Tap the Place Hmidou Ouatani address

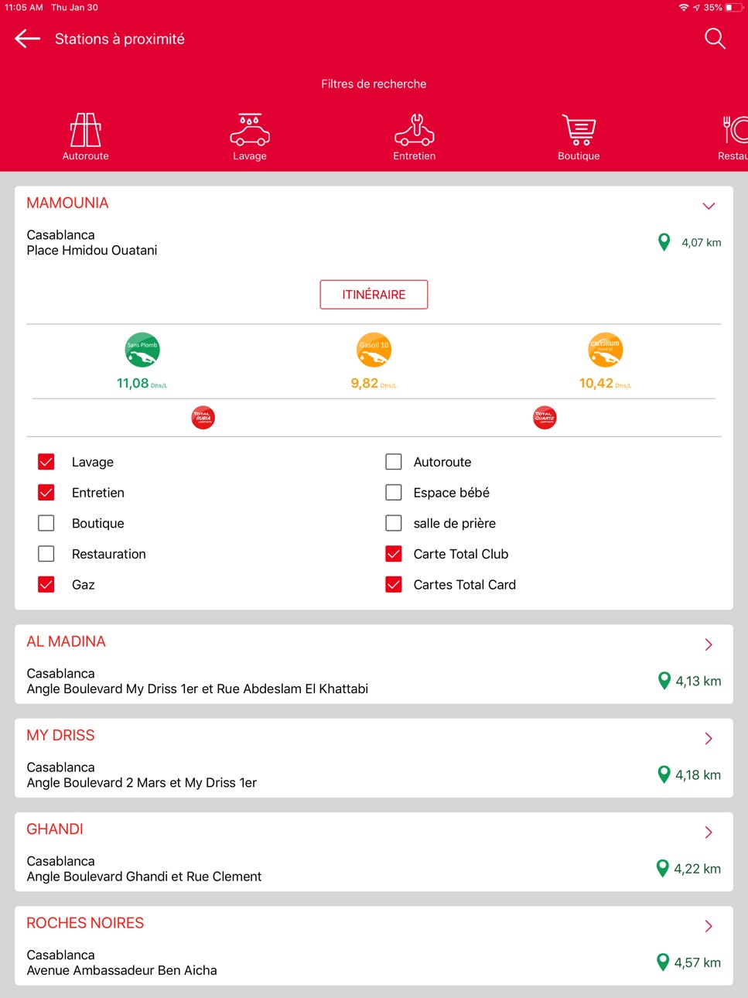[92, 251]
